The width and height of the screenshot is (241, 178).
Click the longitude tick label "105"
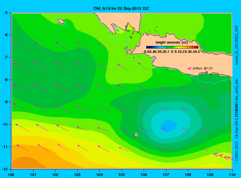[x=122, y=175]
